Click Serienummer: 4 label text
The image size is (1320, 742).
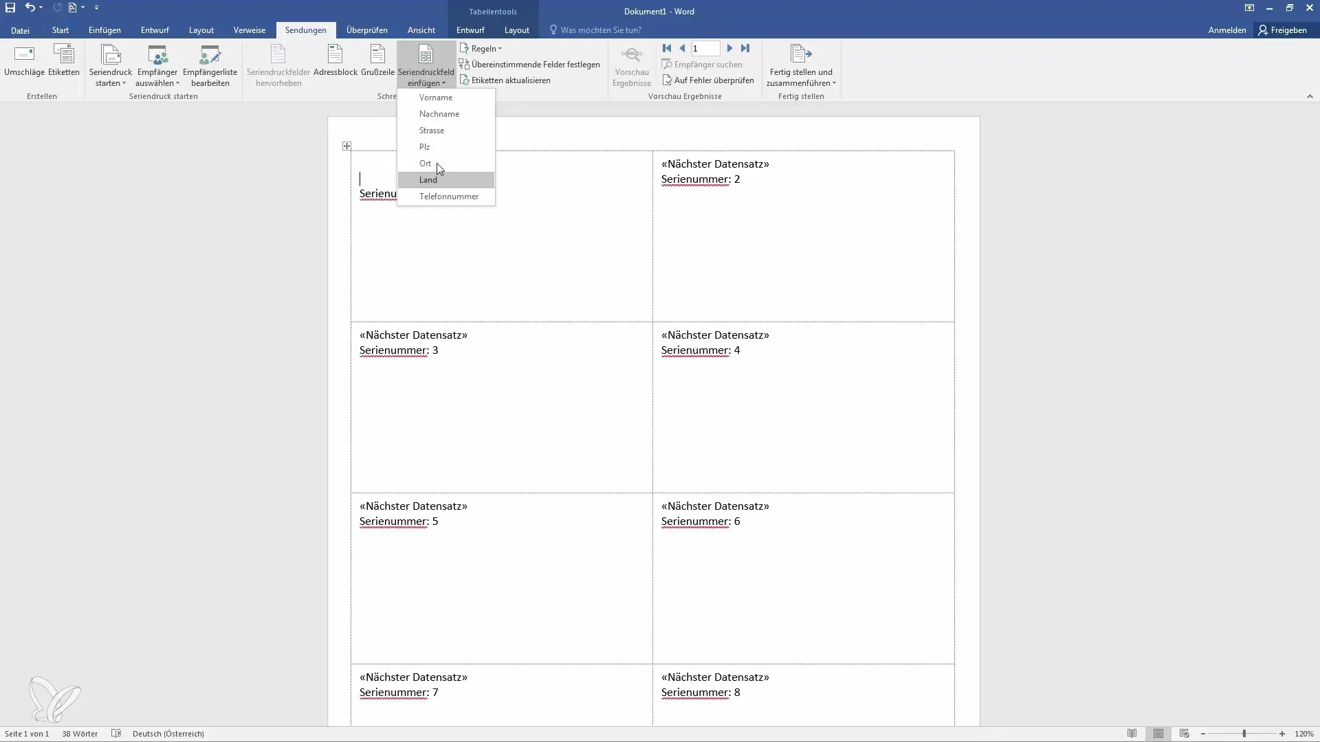click(x=701, y=350)
